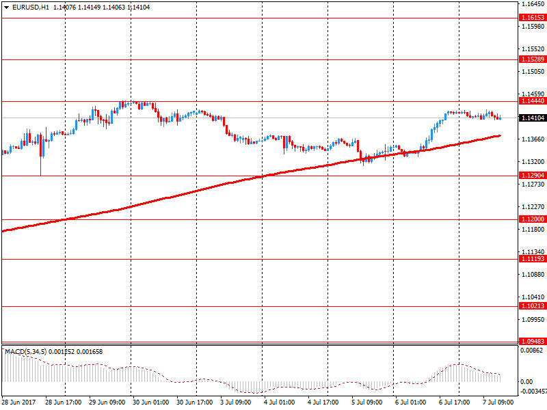Screen dimensions: 547x410
Task: Select the 1.11193 horizontal level price label
Action: 533,259
